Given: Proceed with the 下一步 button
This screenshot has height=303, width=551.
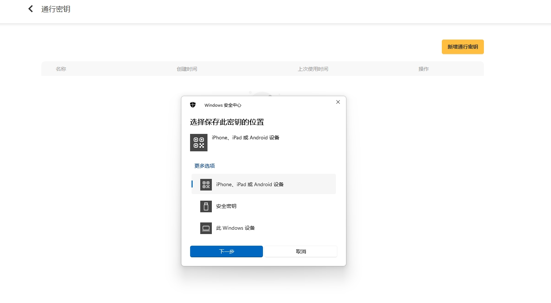Looking at the screenshot, I should coord(226,251).
